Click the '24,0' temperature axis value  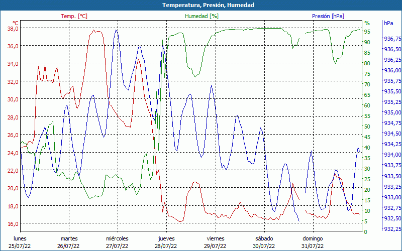tap(13, 153)
